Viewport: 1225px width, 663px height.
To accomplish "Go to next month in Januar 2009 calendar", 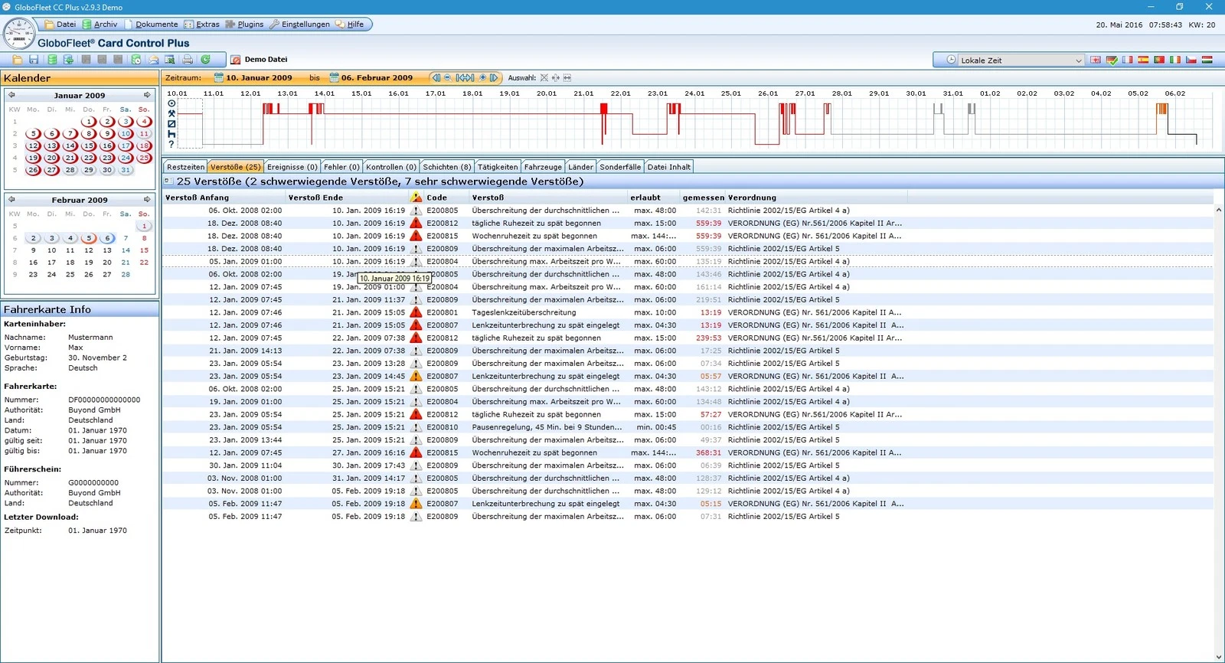I will 147,95.
